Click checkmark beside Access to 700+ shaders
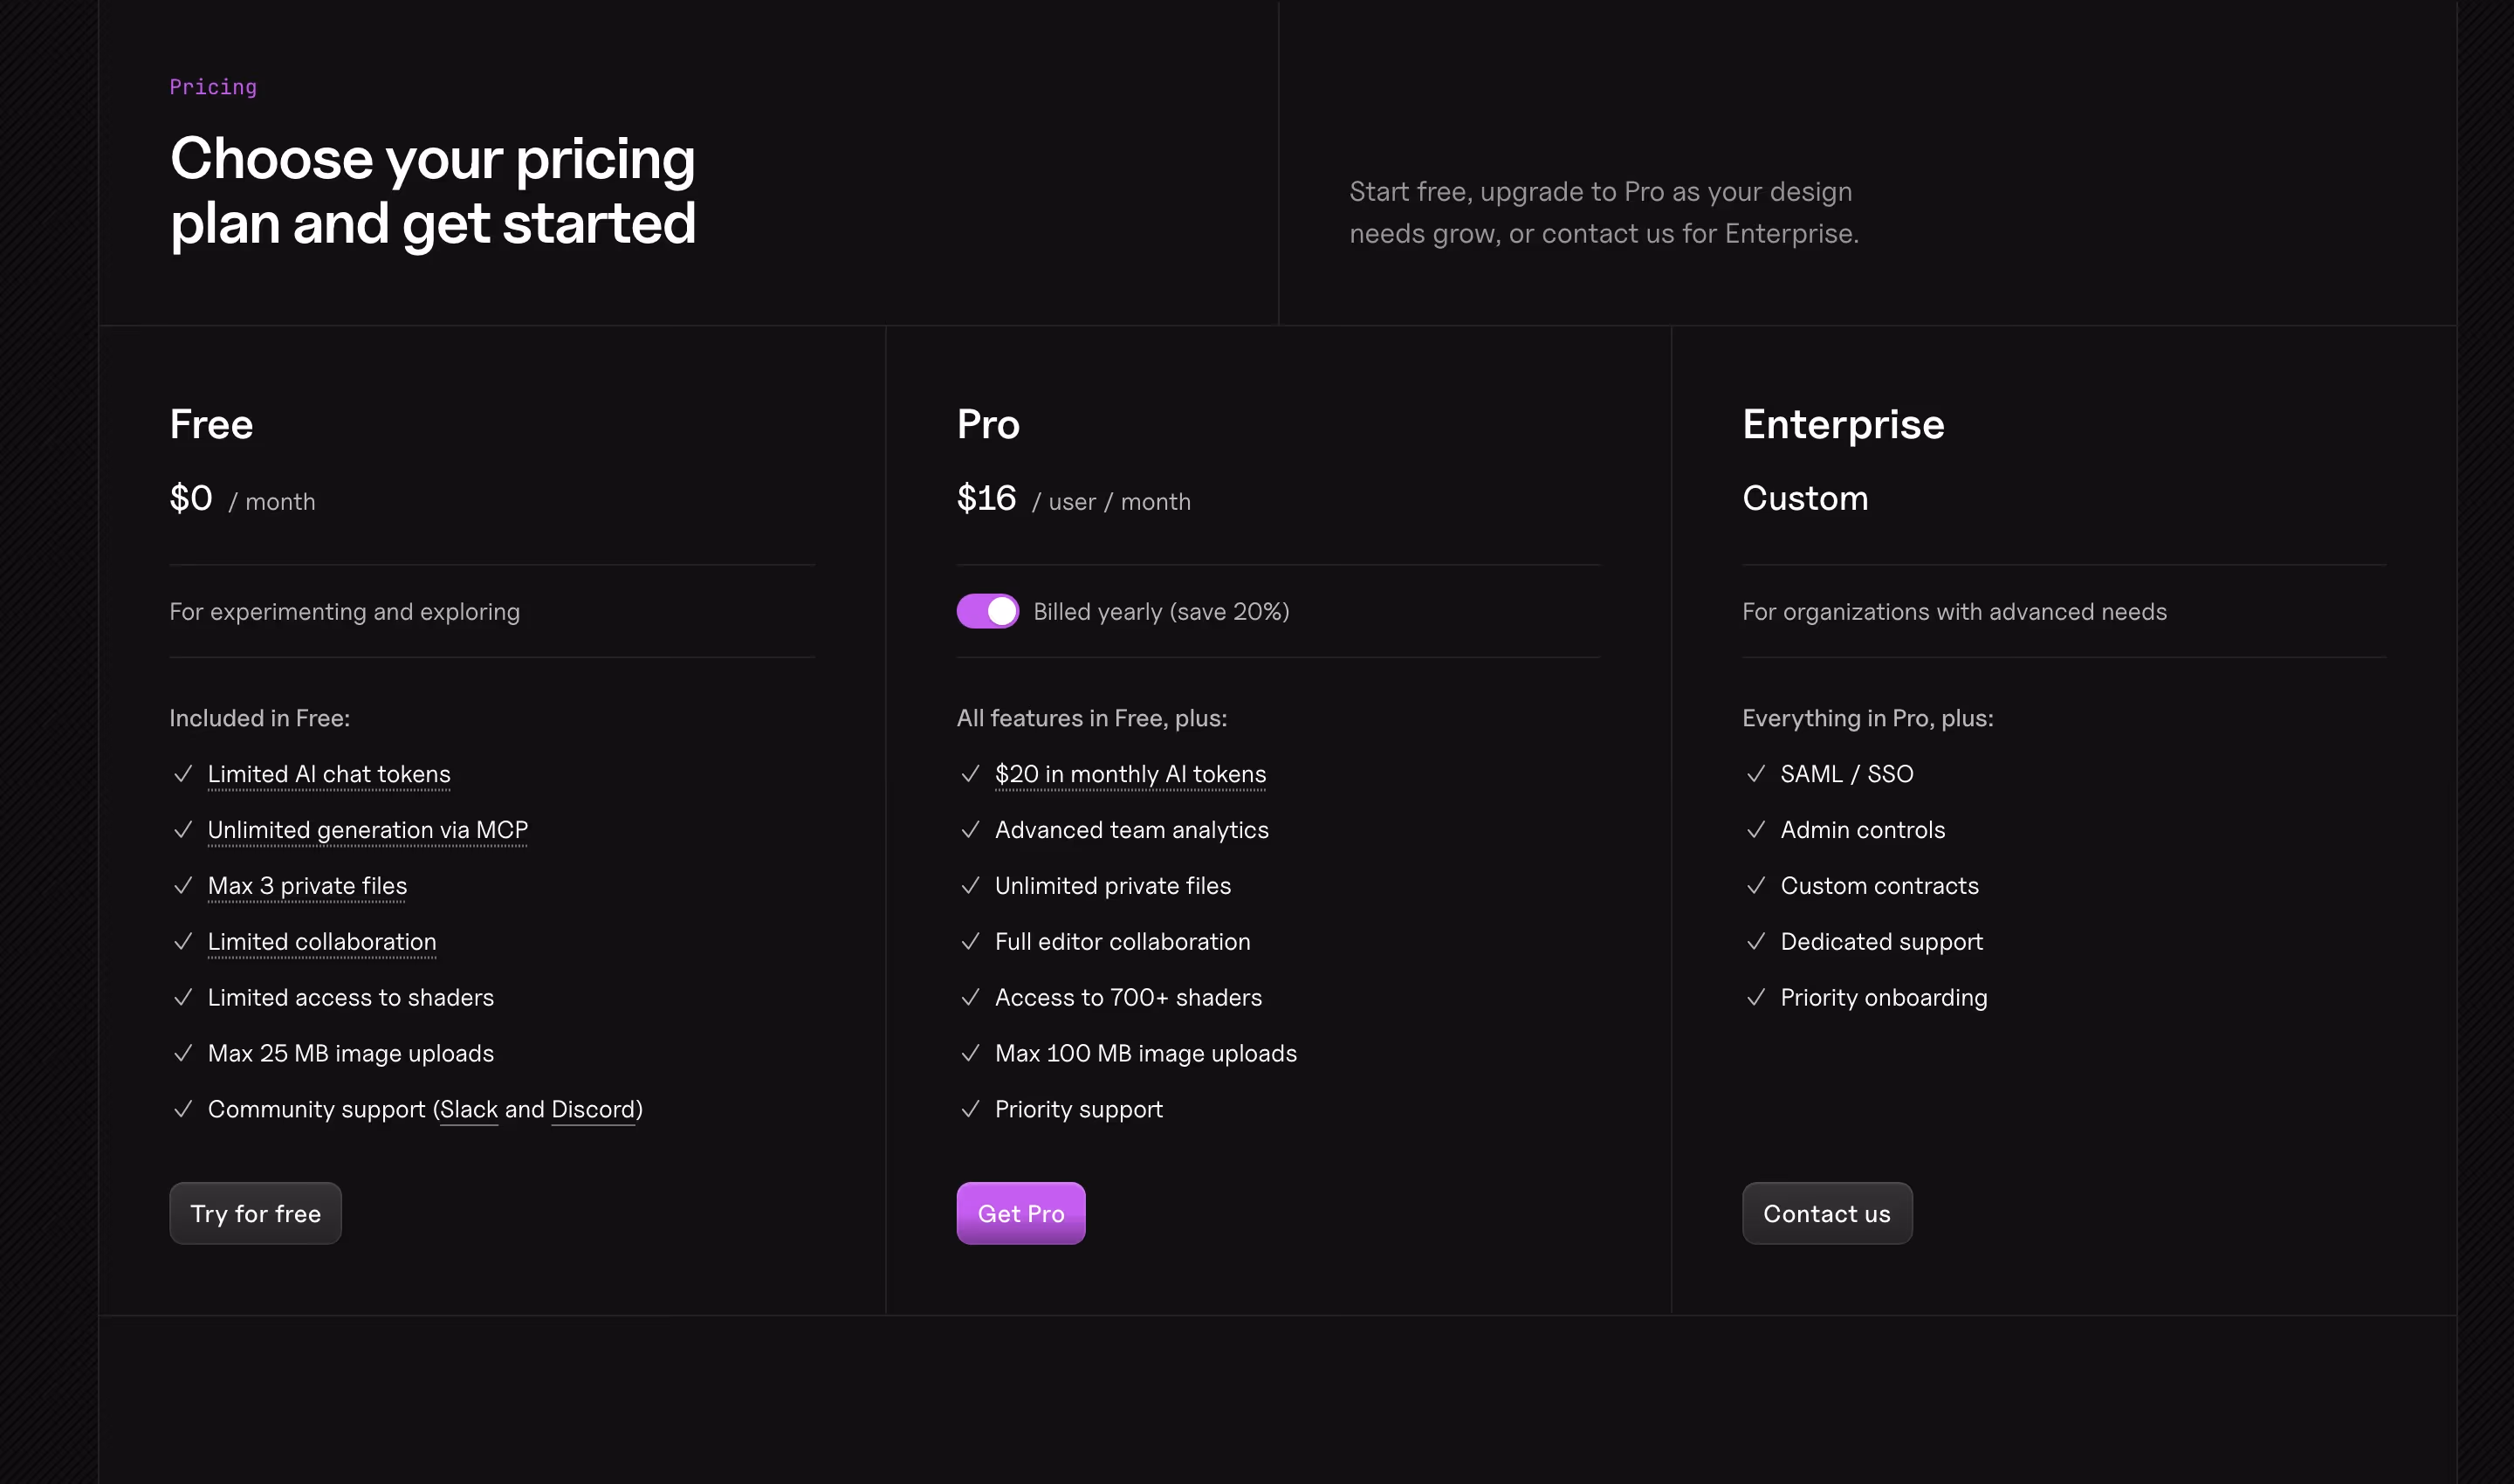Viewport: 2514px width, 1484px height. 969,997
